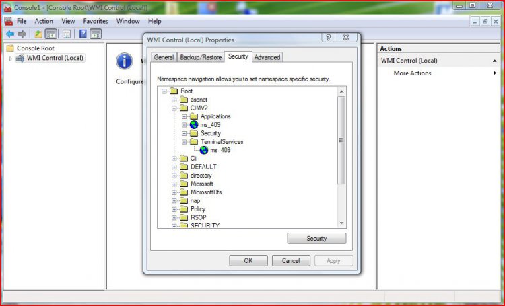505x306 pixels.
Task: Expand the DEFAULT namespace node
Action: point(174,167)
